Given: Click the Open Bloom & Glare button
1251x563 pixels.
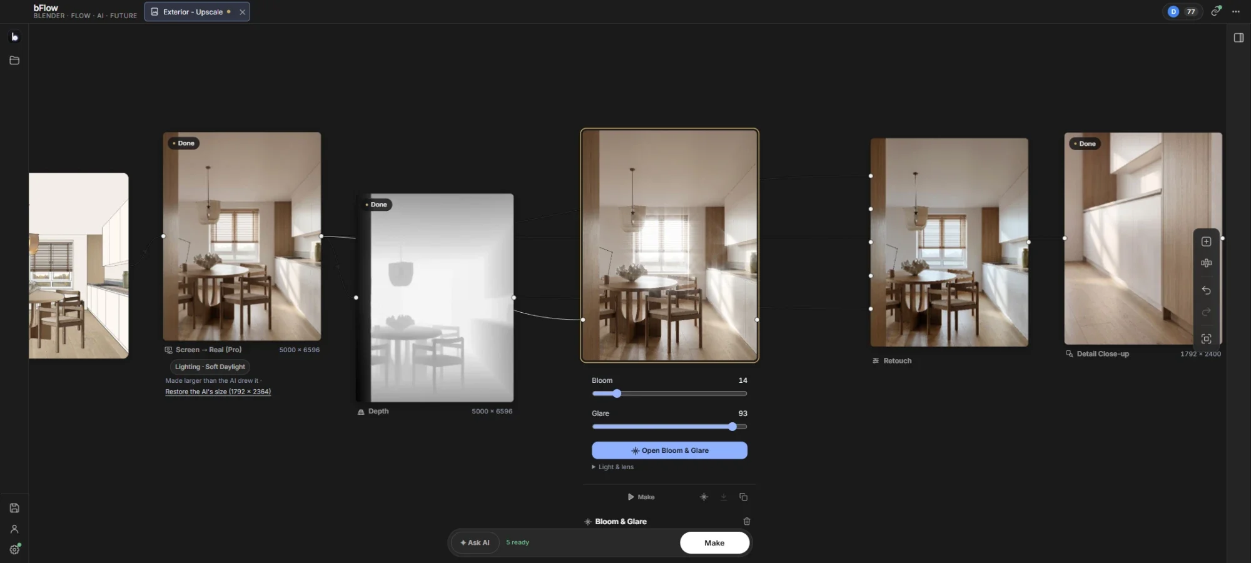Looking at the screenshot, I should (x=669, y=450).
